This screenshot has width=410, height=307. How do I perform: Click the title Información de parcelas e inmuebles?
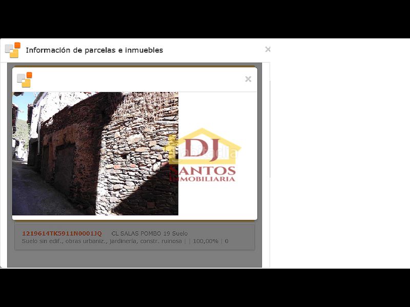(94, 50)
